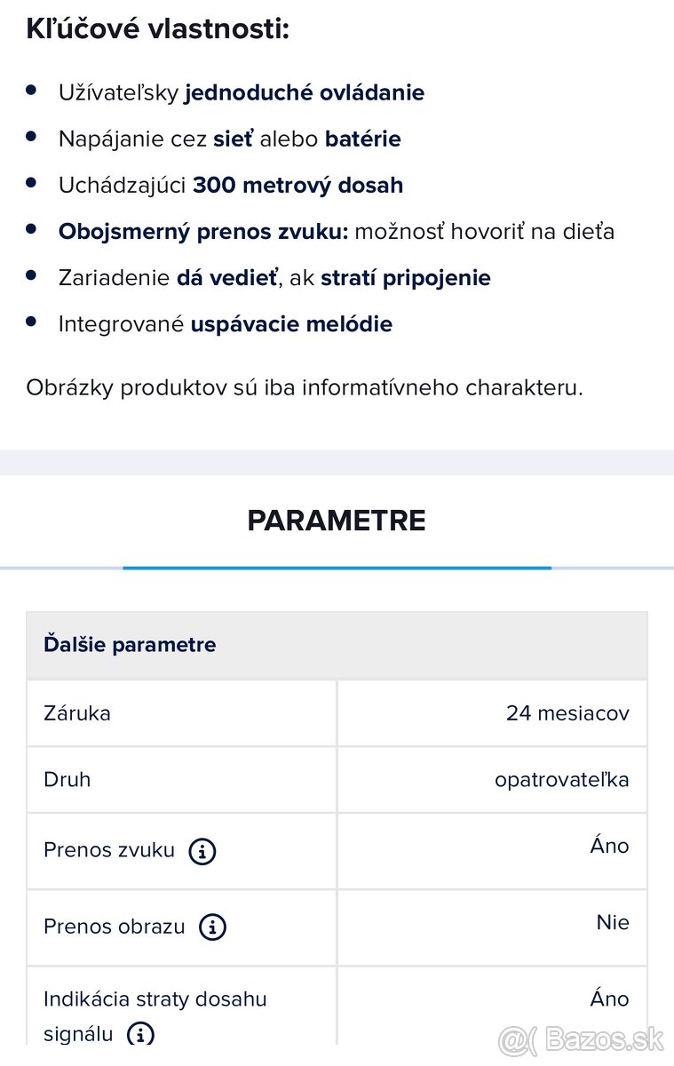
Task: Click the bullet beside 300 metrový dosah
Action: [x=34, y=183]
